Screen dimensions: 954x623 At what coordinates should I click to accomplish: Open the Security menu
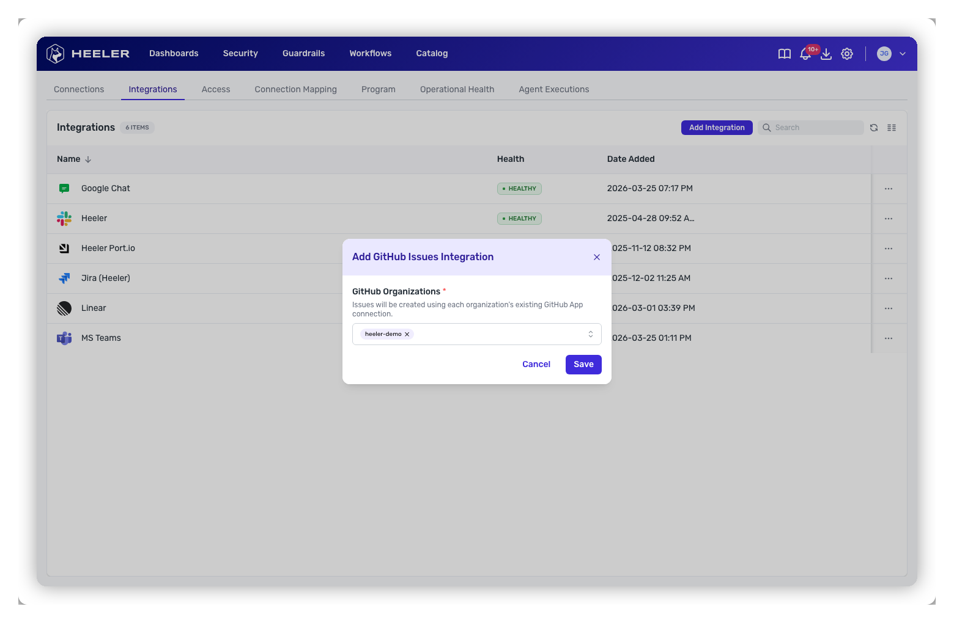[x=240, y=54]
